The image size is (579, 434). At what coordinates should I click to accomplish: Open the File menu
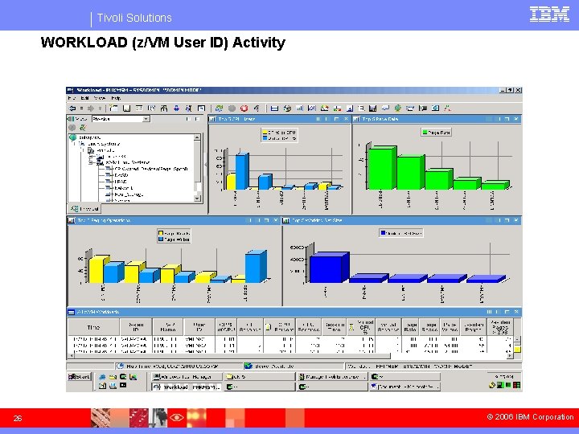tap(72, 98)
